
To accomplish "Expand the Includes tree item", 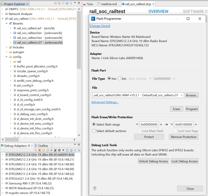I will coord(6,47).
